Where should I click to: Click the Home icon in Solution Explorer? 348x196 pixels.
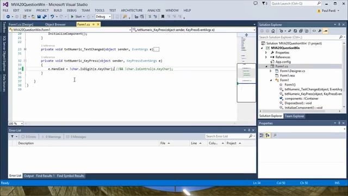pos(273,31)
